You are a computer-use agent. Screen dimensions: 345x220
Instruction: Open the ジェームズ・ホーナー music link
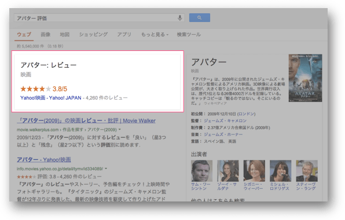223,134
